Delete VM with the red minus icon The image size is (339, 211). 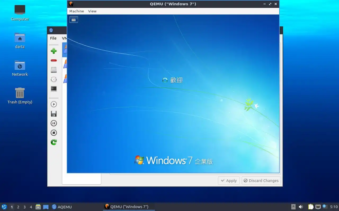(54, 60)
